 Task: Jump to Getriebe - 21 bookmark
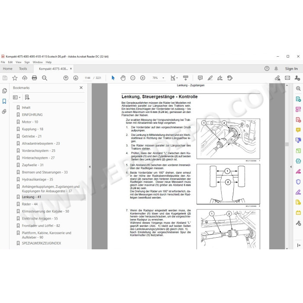coord(32,136)
